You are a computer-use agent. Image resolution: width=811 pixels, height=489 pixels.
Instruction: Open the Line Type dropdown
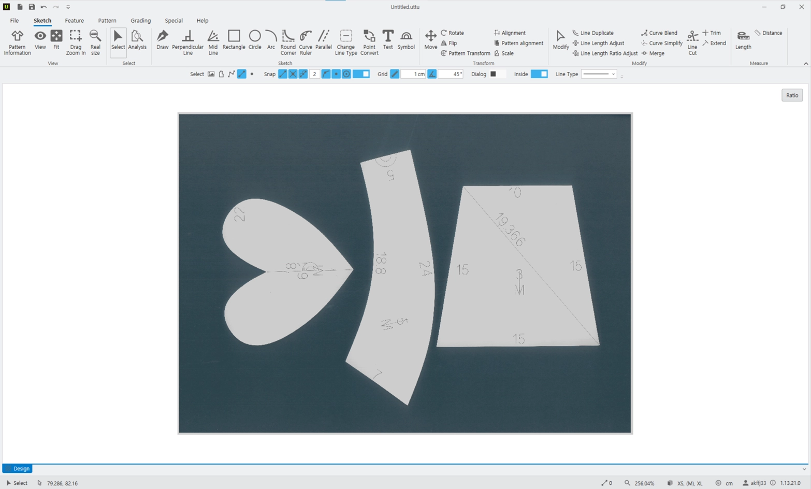point(599,74)
